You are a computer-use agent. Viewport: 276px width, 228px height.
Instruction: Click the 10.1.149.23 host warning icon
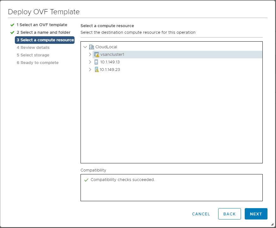click(97, 70)
